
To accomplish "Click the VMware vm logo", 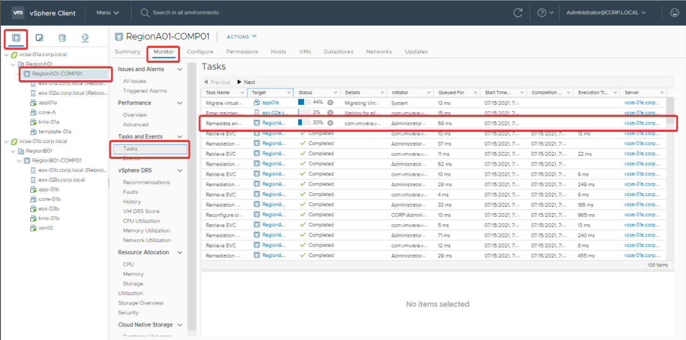I will coord(18,13).
